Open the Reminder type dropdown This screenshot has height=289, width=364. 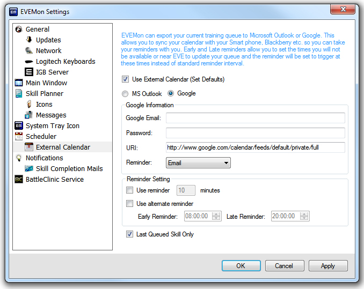pyautogui.click(x=198, y=162)
